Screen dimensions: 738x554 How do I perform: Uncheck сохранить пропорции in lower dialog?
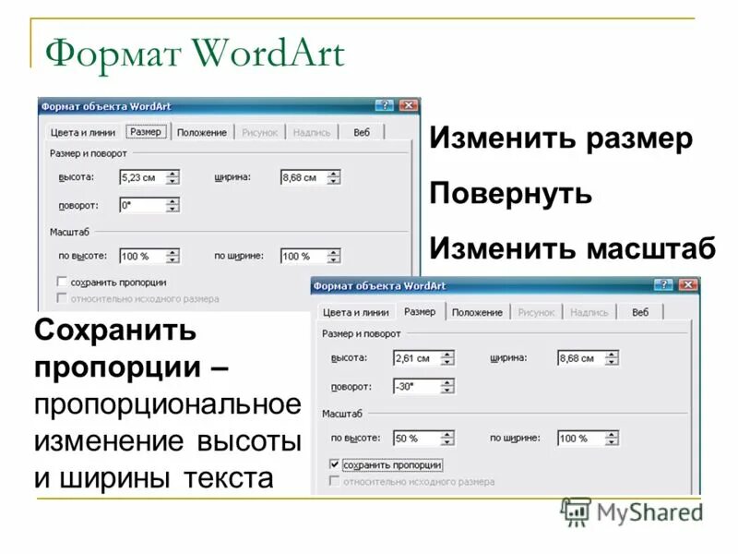point(334,464)
